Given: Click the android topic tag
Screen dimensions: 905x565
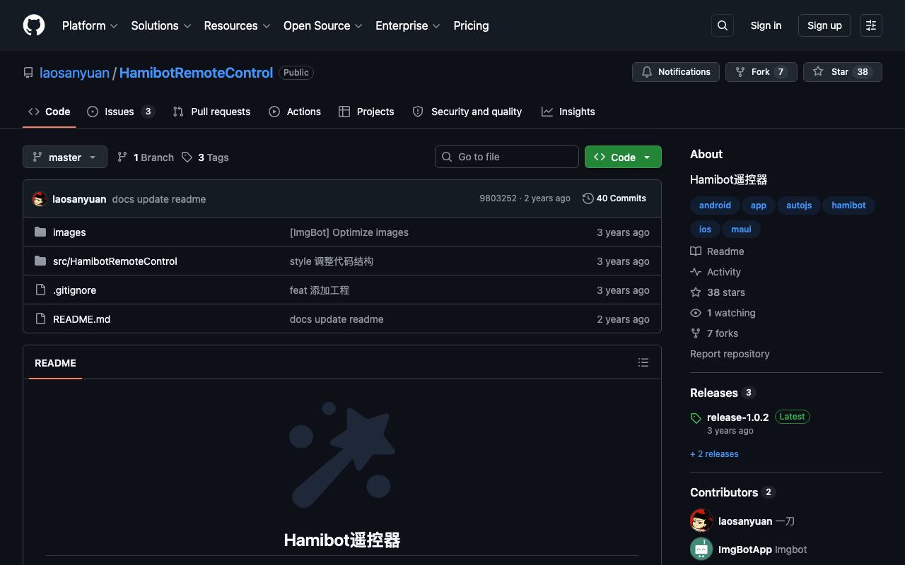Looking at the screenshot, I should click(715, 206).
